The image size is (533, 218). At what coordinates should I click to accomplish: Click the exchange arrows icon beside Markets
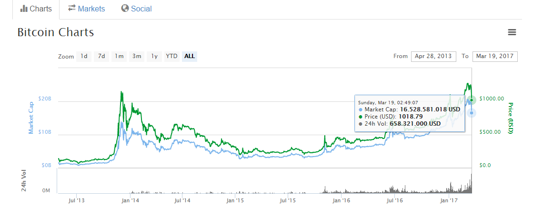pos(72,8)
